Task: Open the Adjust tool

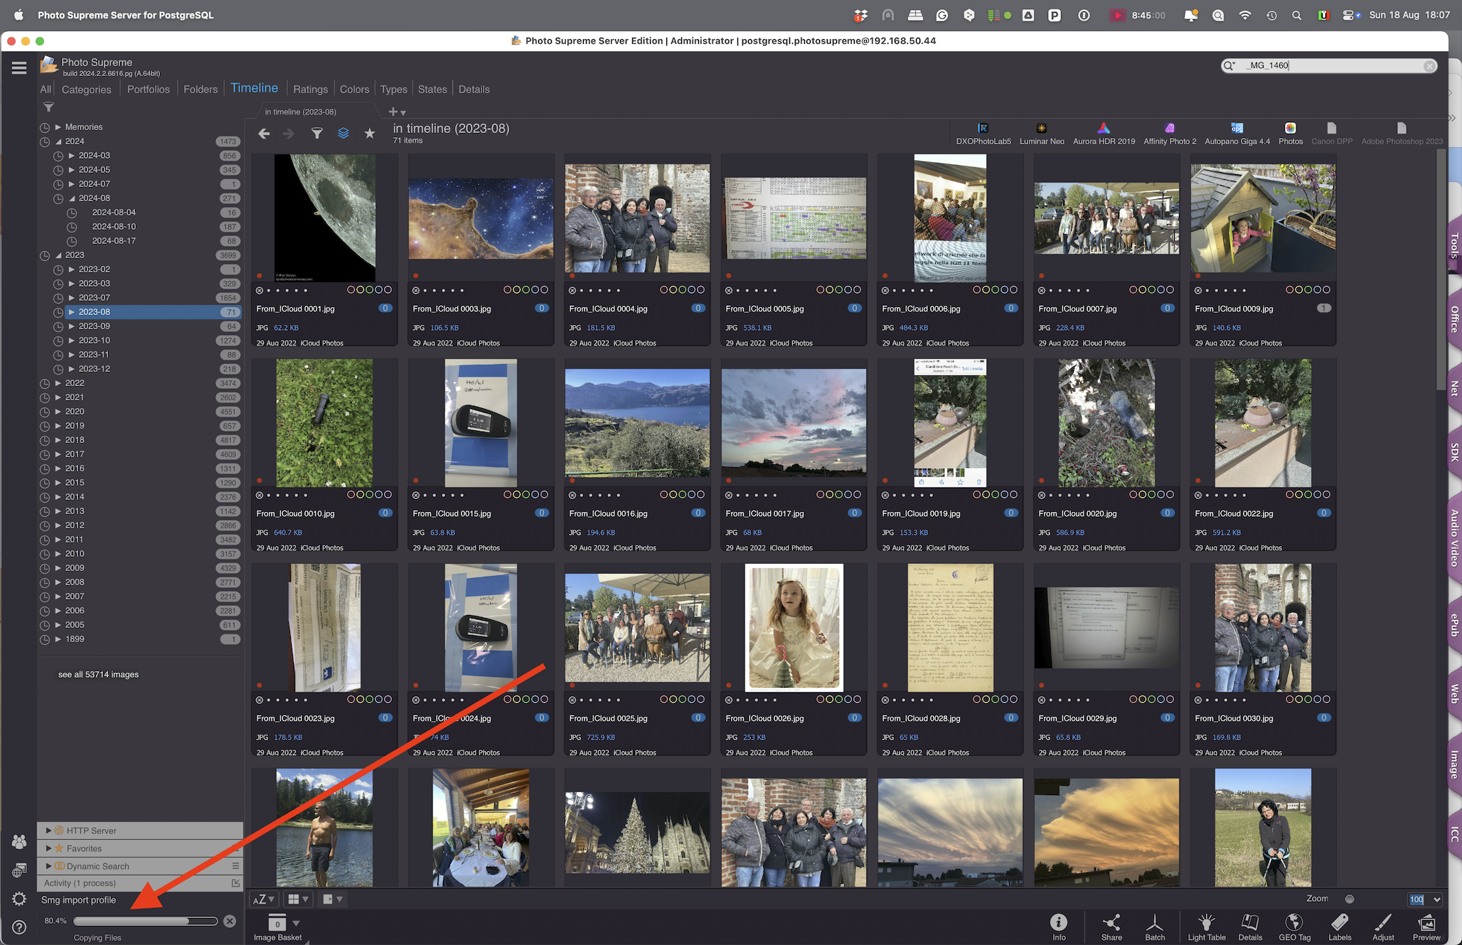Action: point(1383,927)
